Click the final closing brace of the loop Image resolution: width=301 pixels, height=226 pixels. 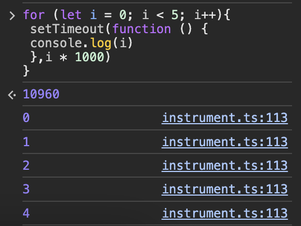26,71
